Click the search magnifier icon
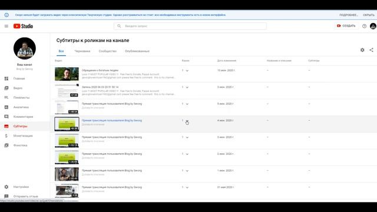The height and width of the screenshot is (212, 377). pos(119,26)
